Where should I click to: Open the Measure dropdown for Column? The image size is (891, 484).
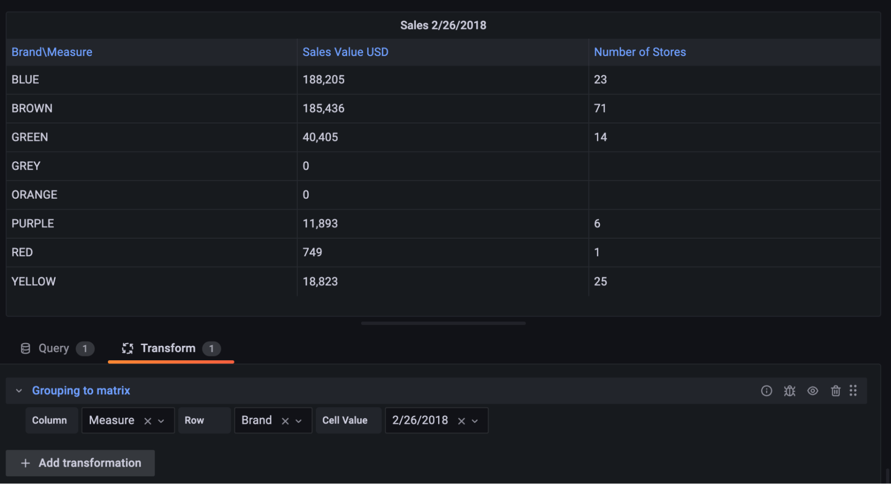click(161, 420)
